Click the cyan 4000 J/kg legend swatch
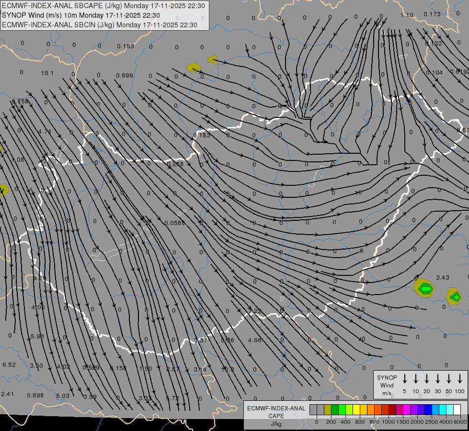This screenshot has width=469, height=431. (443, 409)
